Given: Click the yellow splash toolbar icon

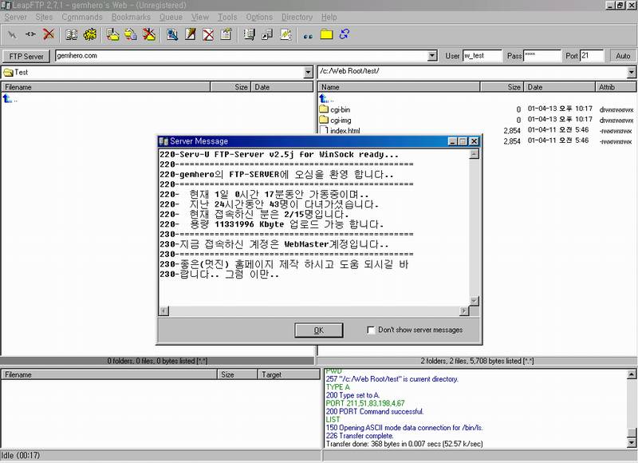Looking at the screenshot, I should click(90, 34).
